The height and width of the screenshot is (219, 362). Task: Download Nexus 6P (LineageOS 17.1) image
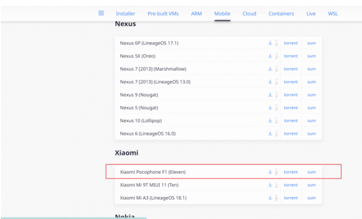(270, 43)
